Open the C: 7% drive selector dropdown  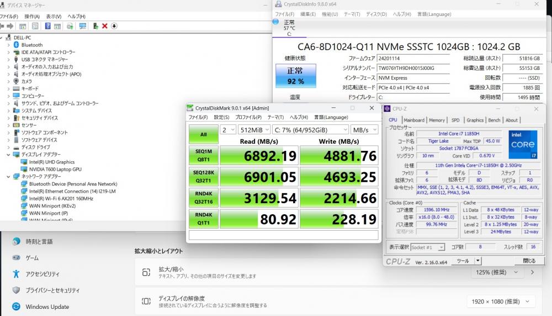pyautogui.click(x=311, y=130)
